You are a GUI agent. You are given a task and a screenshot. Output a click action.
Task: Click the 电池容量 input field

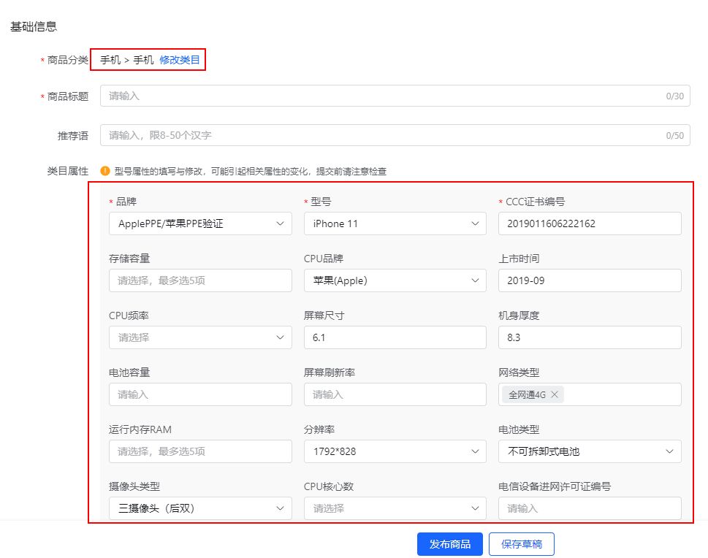pos(199,394)
